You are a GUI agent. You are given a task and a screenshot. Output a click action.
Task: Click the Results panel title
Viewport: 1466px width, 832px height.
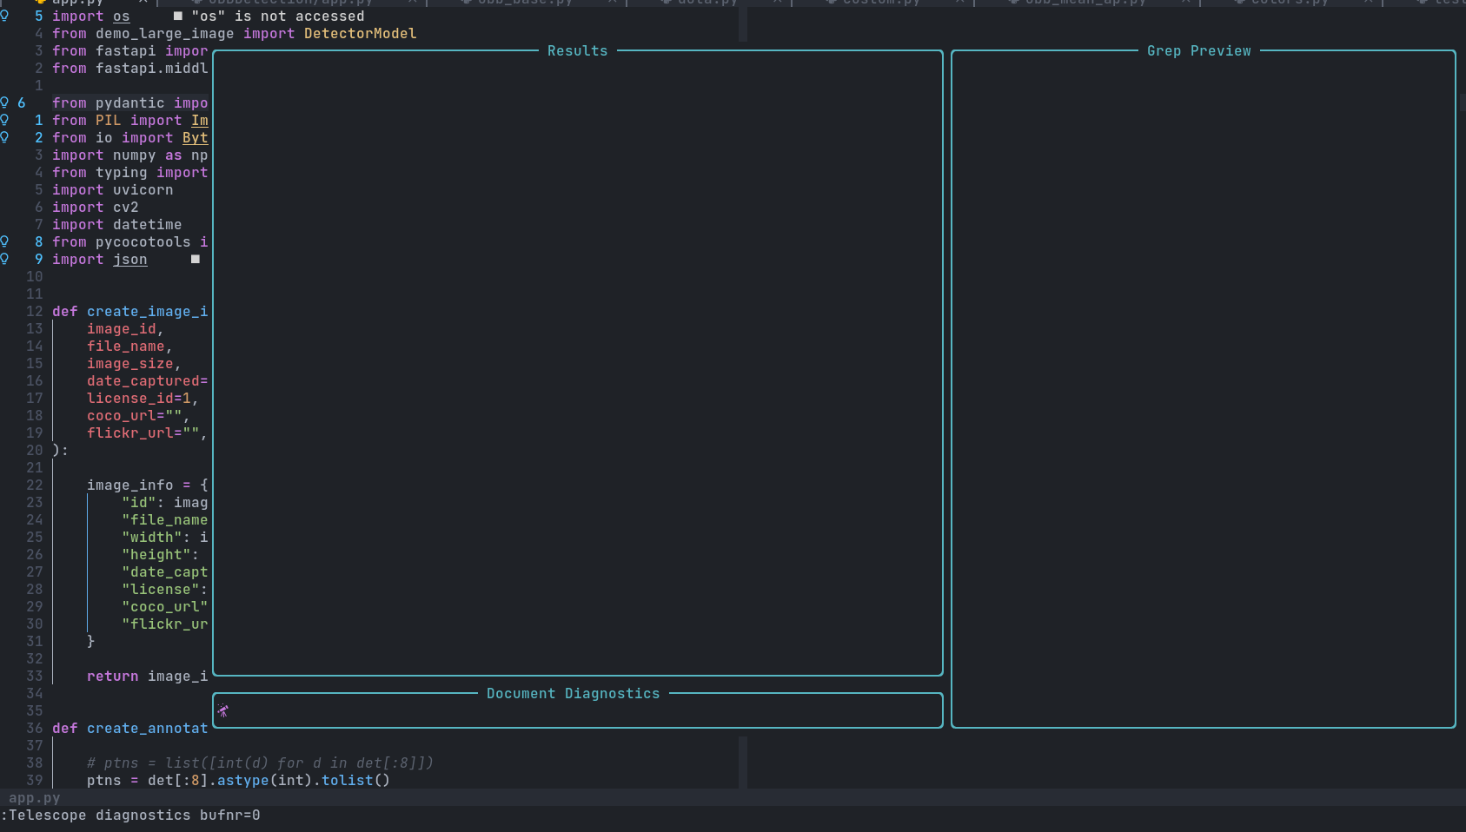coord(578,50)
